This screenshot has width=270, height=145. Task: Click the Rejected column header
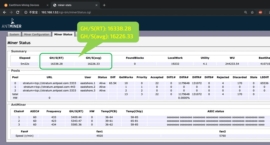[223, 77]
